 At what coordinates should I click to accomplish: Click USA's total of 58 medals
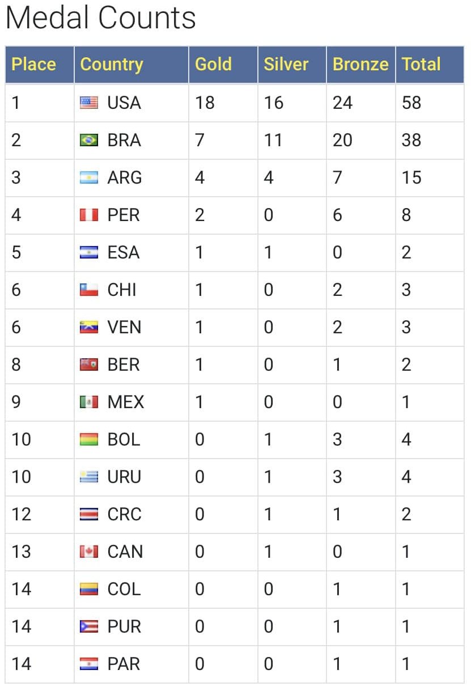[411, 103]
